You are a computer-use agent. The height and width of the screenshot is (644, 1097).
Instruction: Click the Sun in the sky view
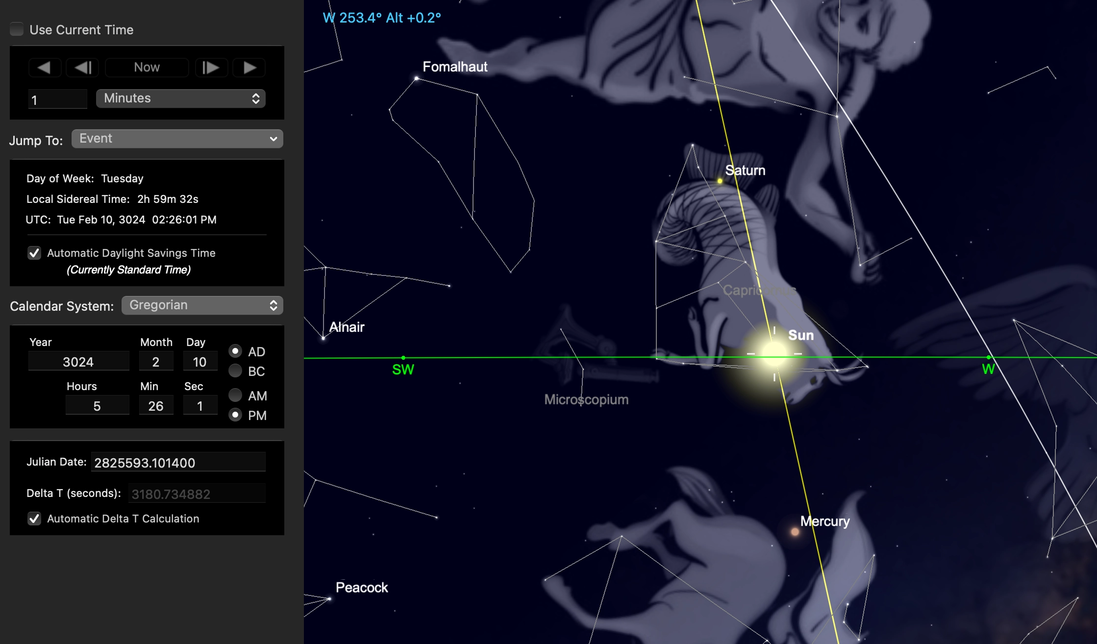pyautogui.click(x=774, y=352)
